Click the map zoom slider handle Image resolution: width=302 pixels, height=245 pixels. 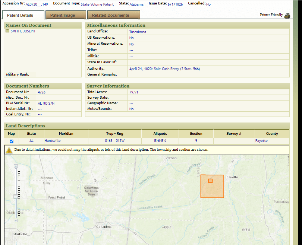click(15, 196)
